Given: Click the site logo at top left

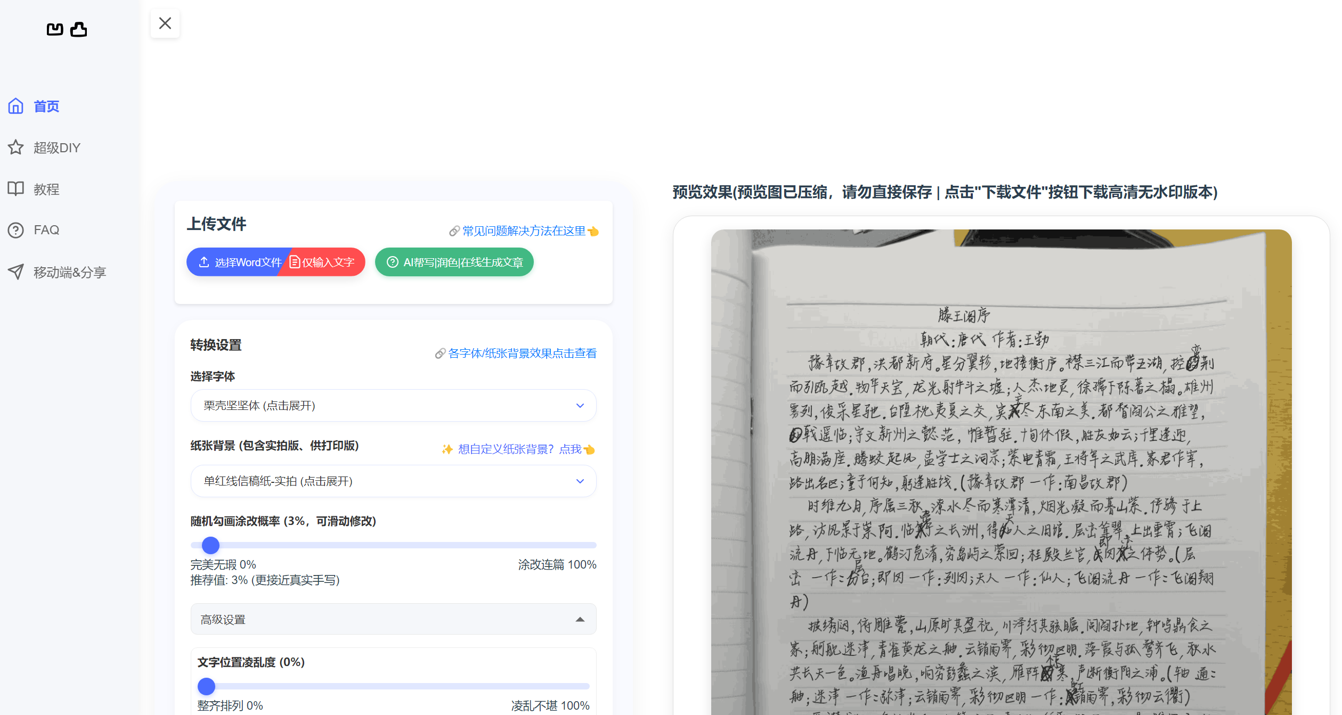Looking at the screenshot, I should click(67, 29).
